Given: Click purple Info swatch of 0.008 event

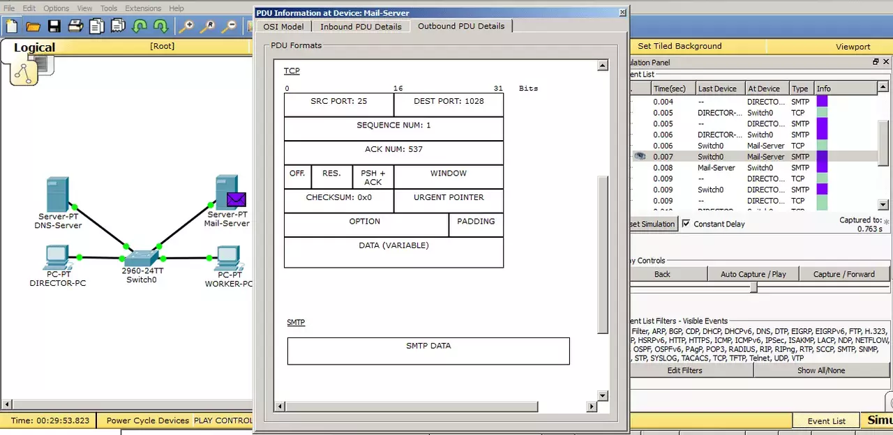Looking at the screenshot, I should 821,167.
